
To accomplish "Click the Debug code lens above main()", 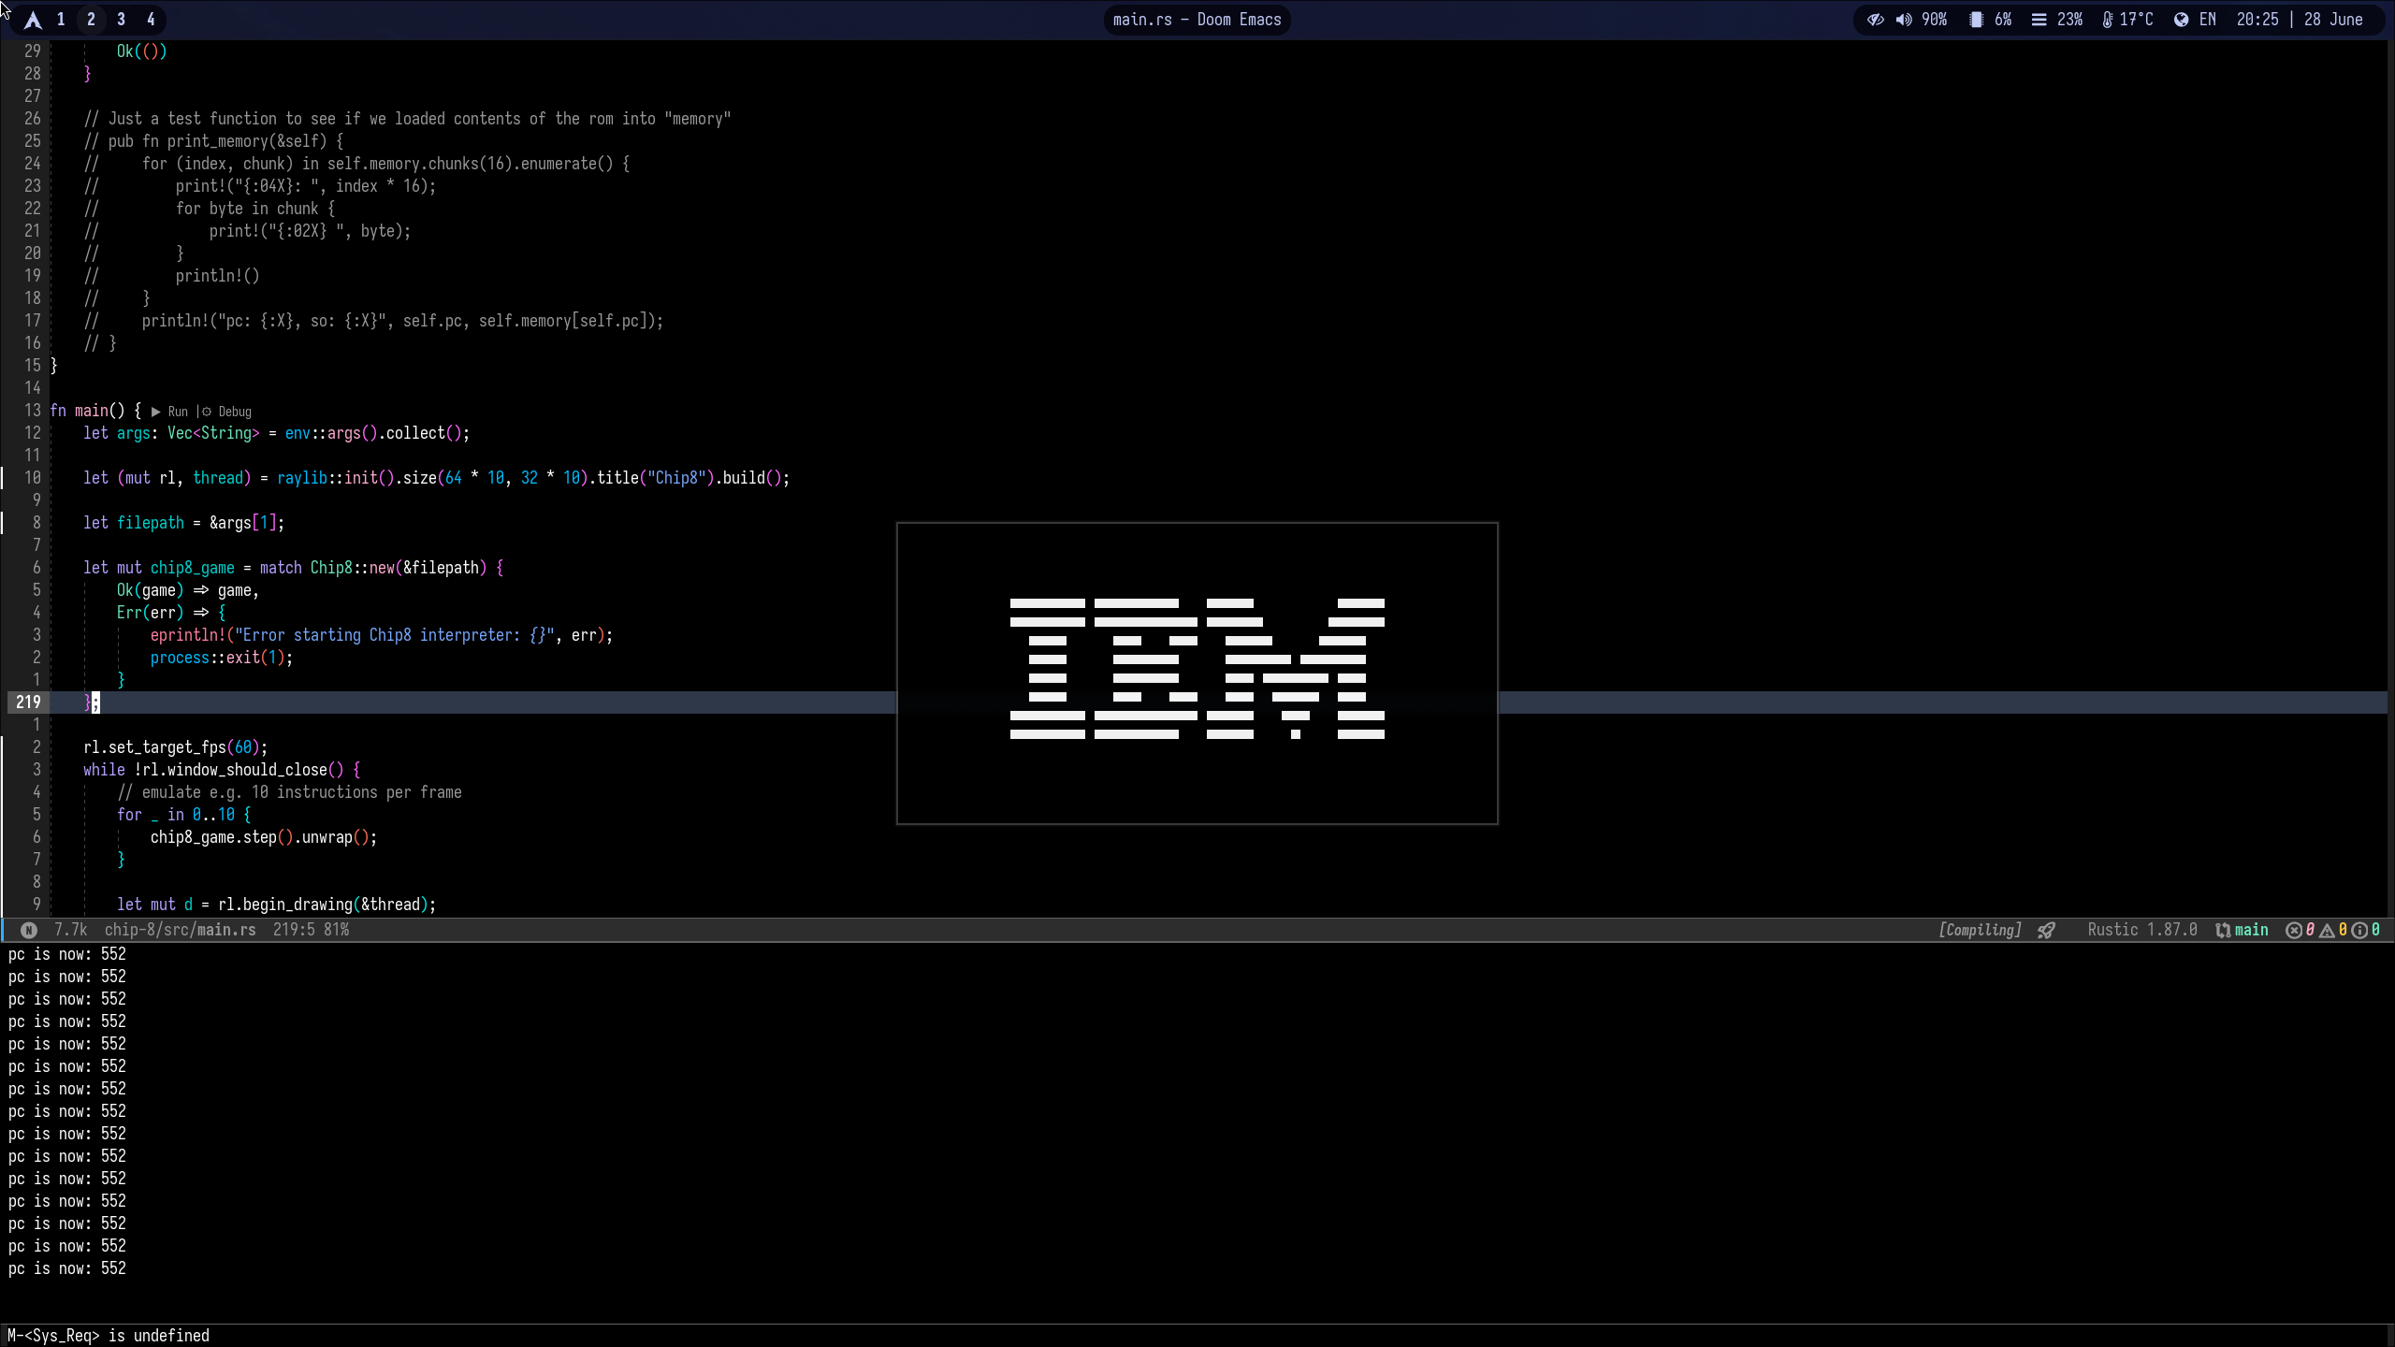I will (x=235, y=412).
